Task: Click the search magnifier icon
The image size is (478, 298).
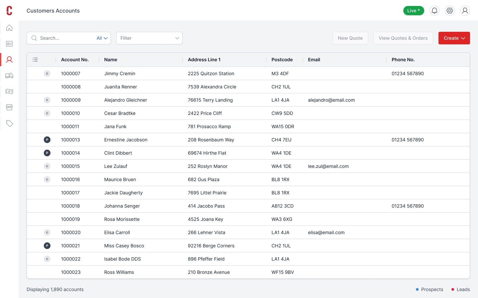Action: [34, 38]
